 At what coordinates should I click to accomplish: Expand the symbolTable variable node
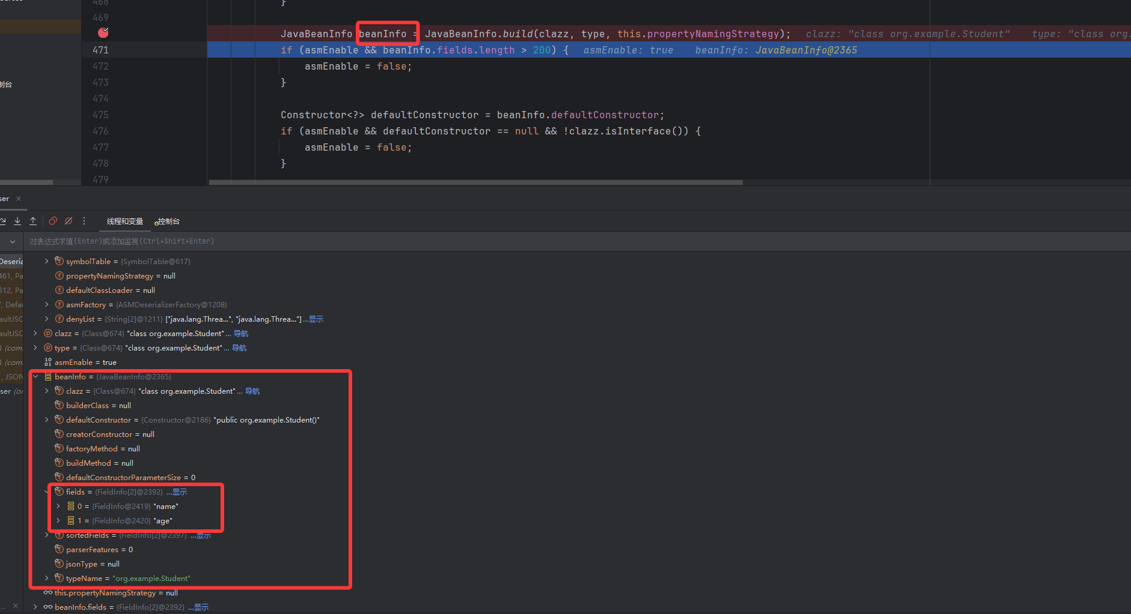pyautogui.click(x=47, y=262)
